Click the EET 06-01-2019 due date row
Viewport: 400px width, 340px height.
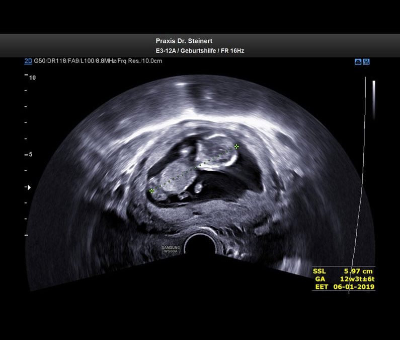(x=344, y=287)
